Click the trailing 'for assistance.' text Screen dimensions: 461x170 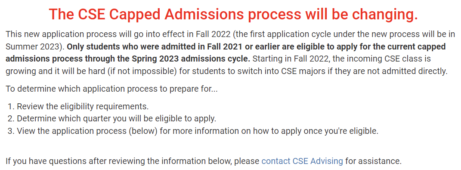(373, 161)
